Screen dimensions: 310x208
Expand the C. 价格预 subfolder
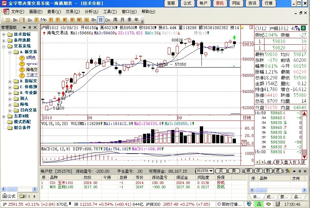[10, 87]
